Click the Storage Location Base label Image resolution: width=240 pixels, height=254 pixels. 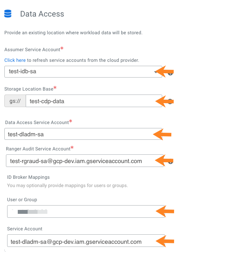coord(28,89)
